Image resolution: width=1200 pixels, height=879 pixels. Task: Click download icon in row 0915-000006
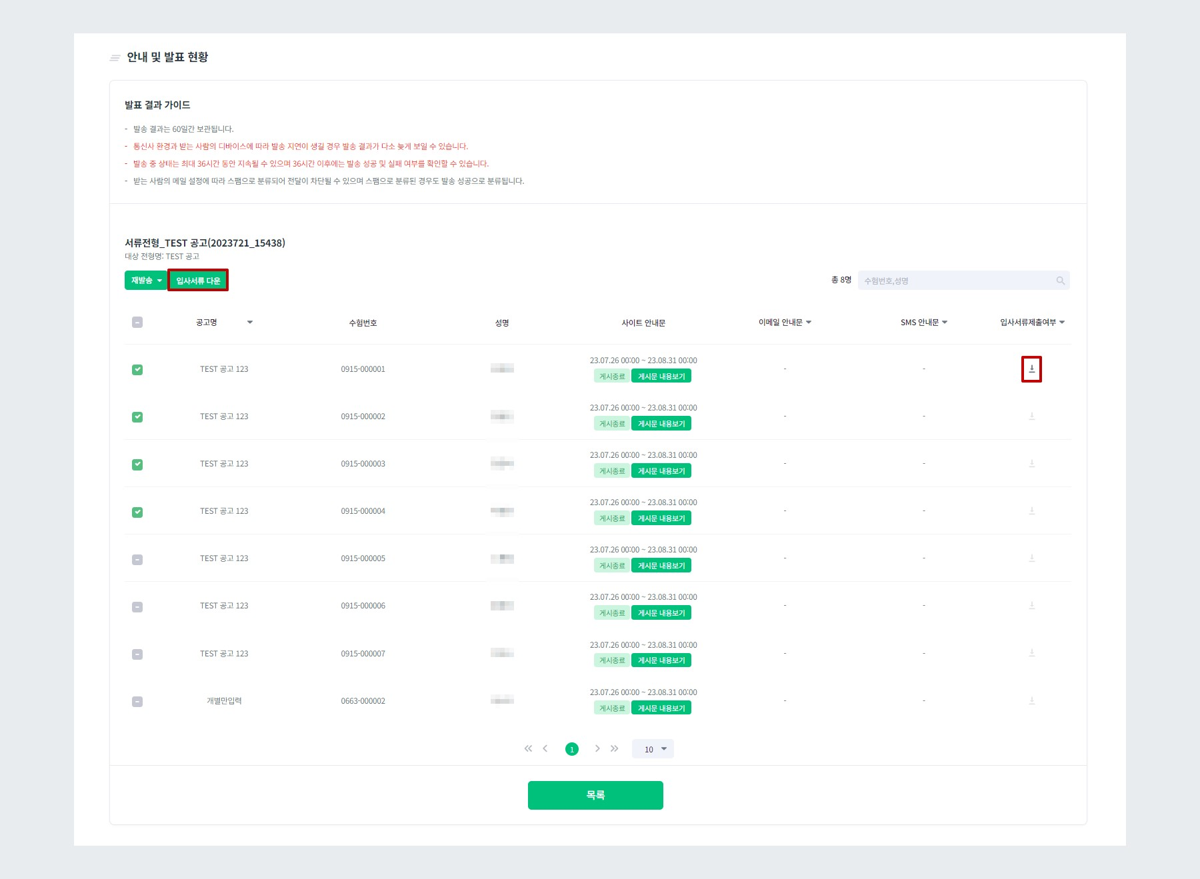pyautogui.click(x=1031, y=606)
